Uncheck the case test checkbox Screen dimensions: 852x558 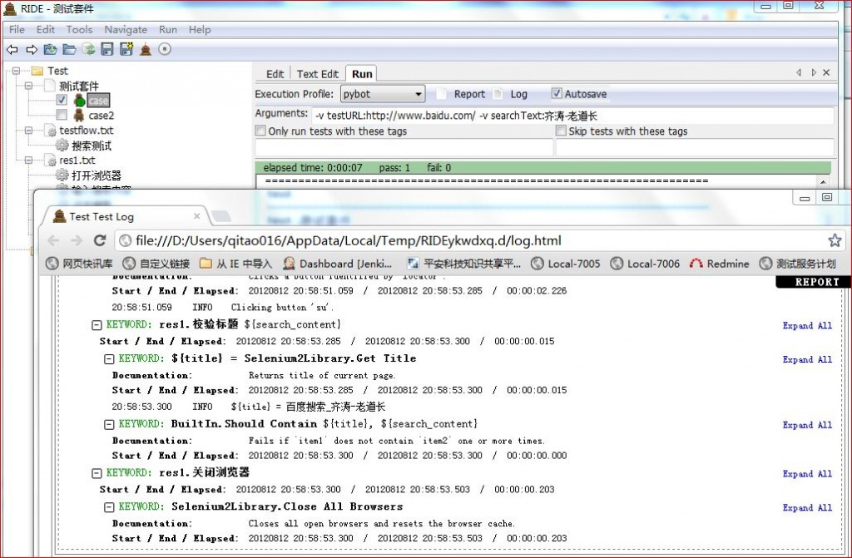click(x=62, y=101)
